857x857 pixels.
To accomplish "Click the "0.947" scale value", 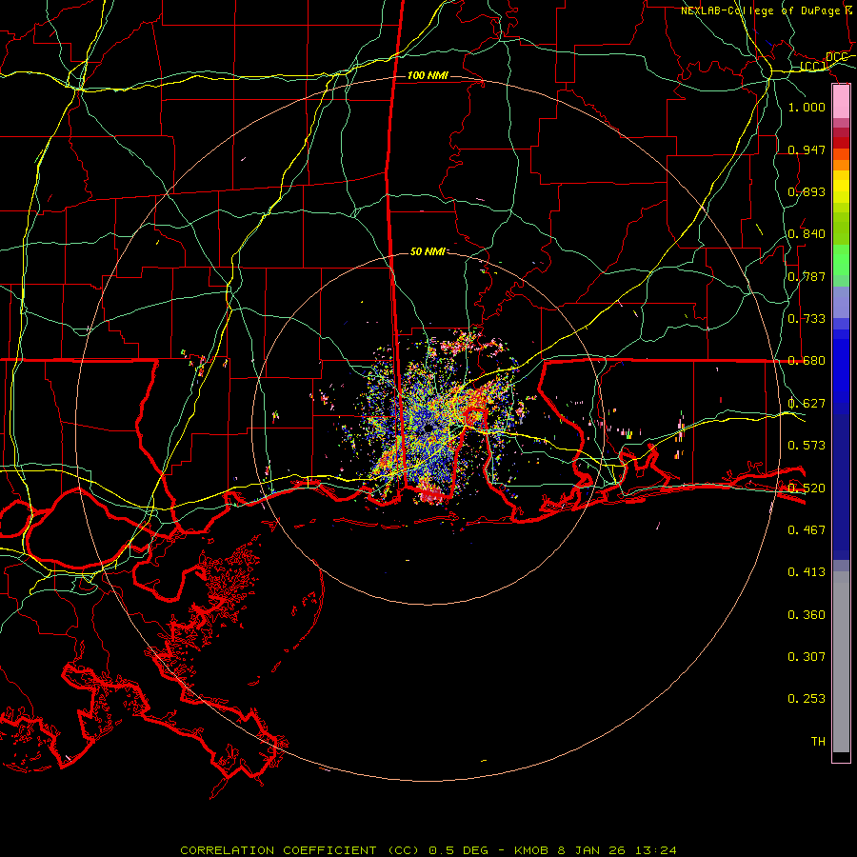I will tap(807, 149).
